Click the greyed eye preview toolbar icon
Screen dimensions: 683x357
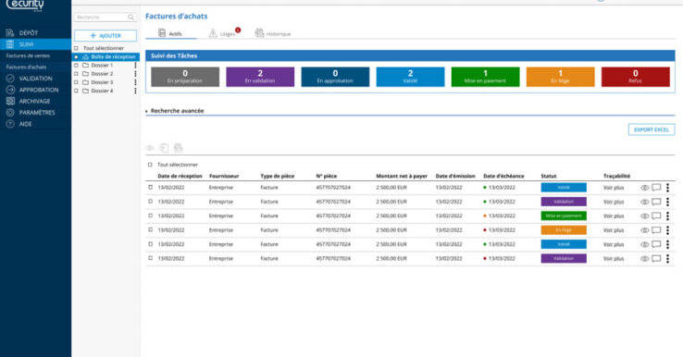pos(149,148)
